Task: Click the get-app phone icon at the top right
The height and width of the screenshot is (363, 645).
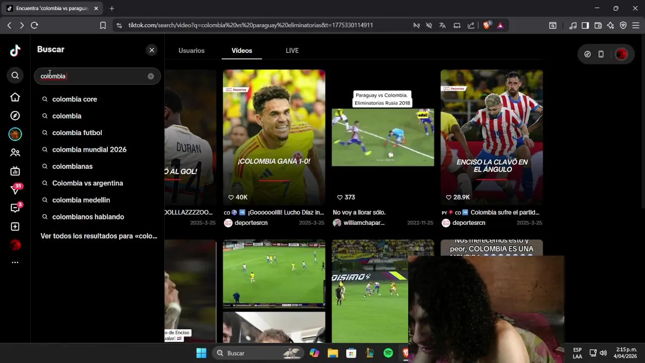Action: (x=601, y=54)
